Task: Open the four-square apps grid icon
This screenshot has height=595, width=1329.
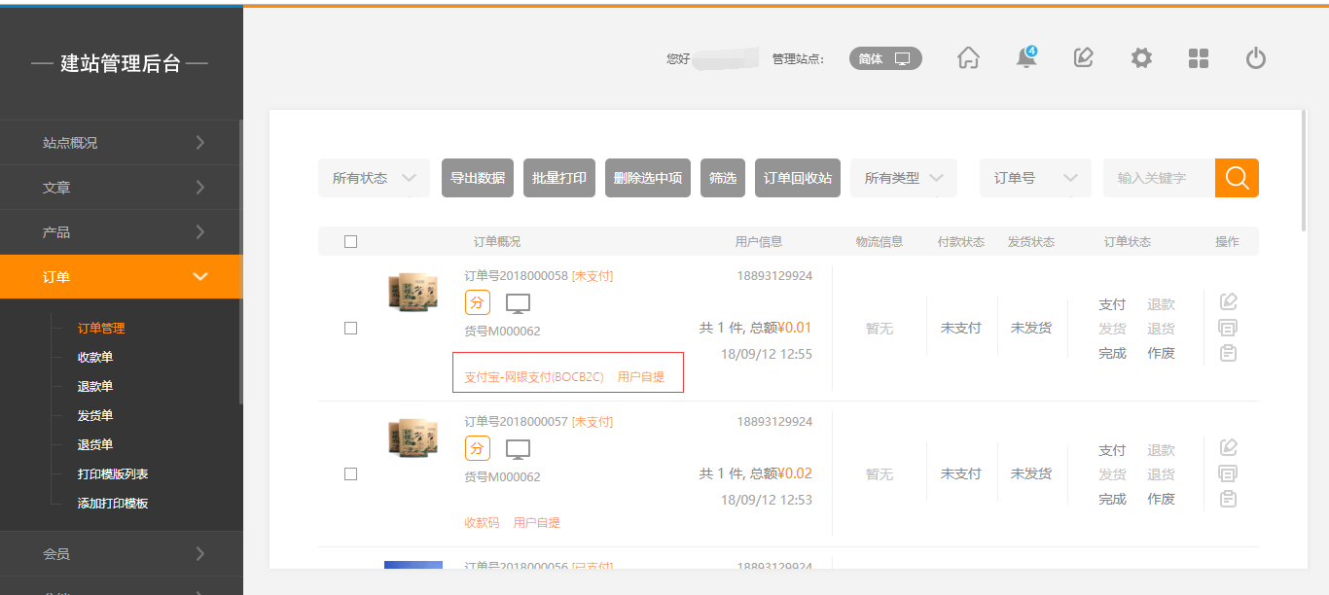Action: (1199, 58)
